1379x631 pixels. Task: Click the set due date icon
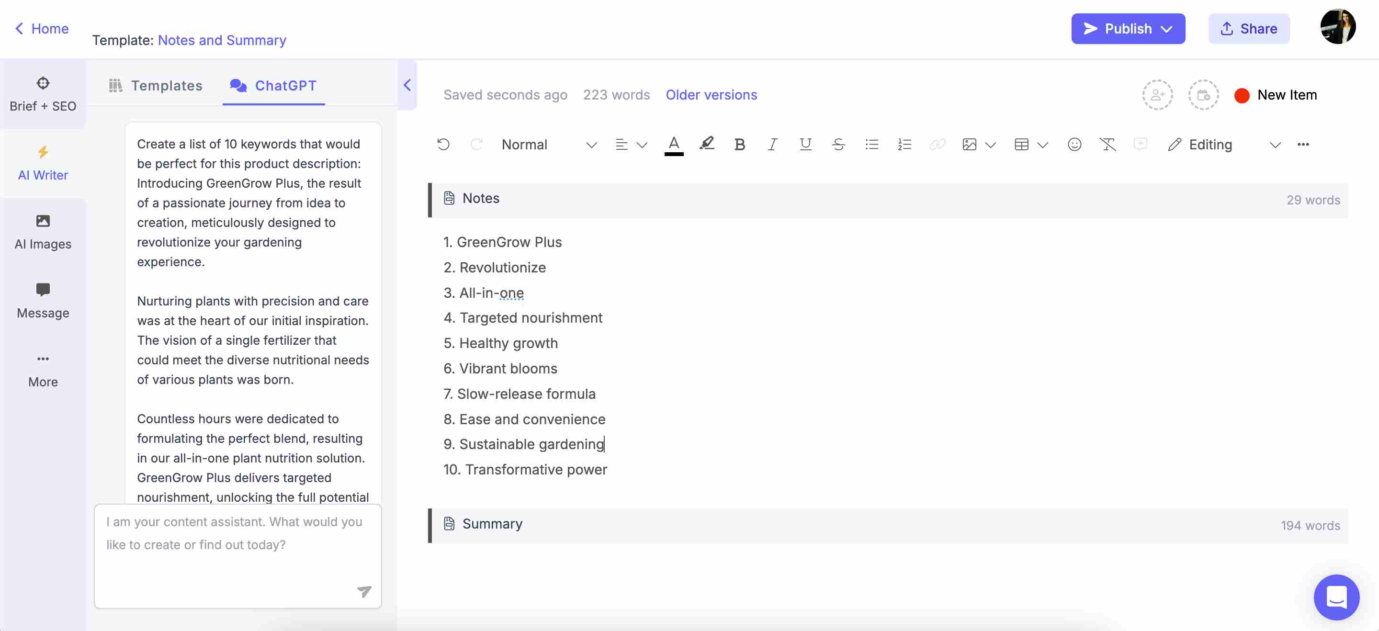(x=1203, y=95)
